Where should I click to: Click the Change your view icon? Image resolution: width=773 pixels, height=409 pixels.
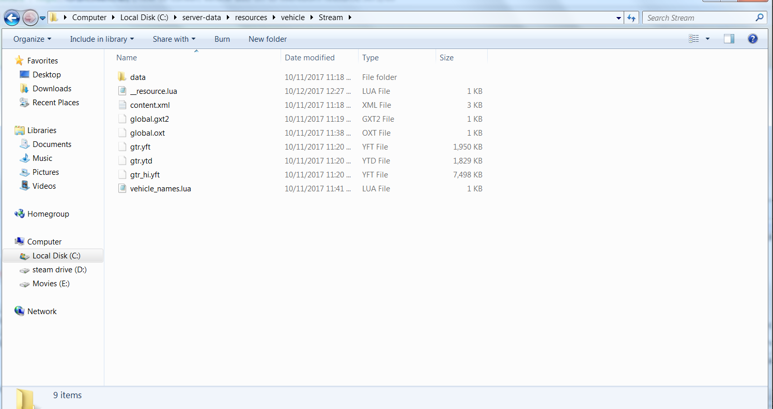coord(694,39)
